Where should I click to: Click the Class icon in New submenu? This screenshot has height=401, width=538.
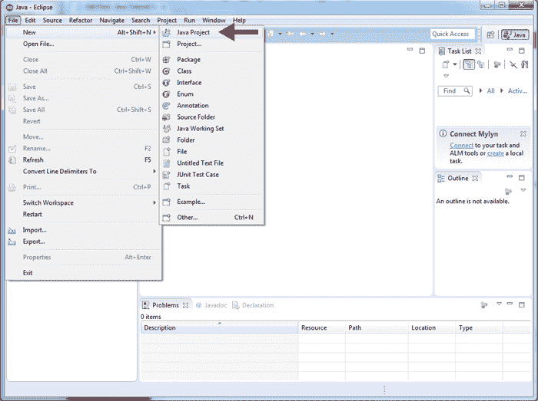(x=167, y=71)
